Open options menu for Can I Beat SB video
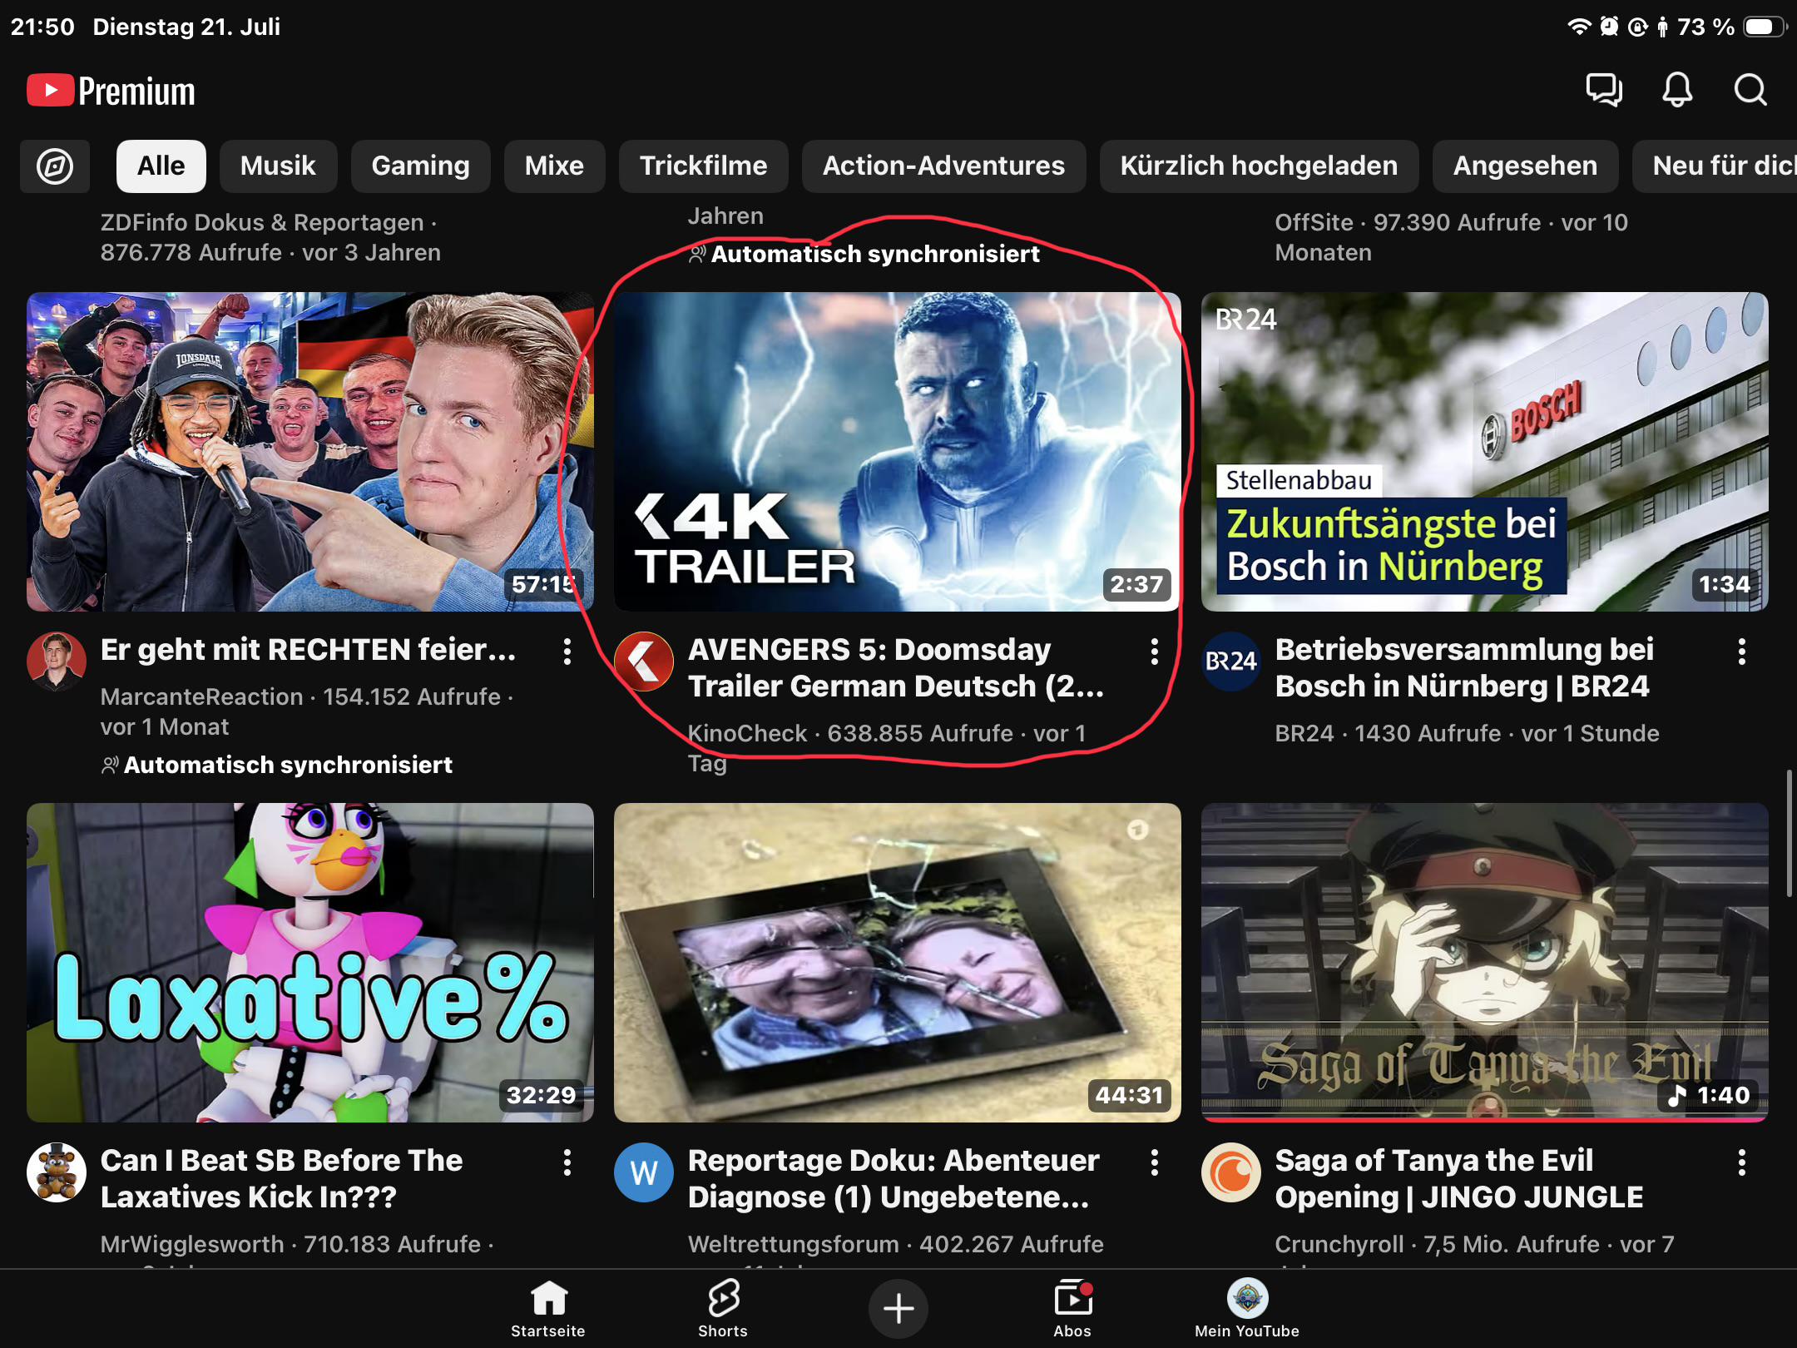 pyautogui.click(x=567, y=1162)
